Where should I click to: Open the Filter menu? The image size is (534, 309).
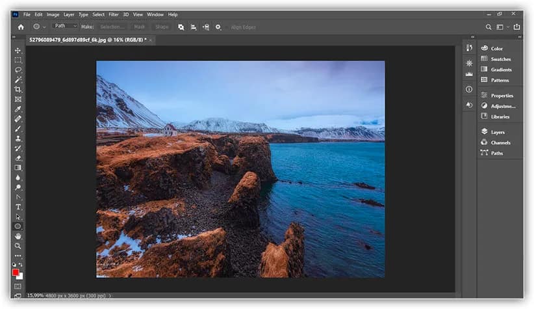(114, 14)
